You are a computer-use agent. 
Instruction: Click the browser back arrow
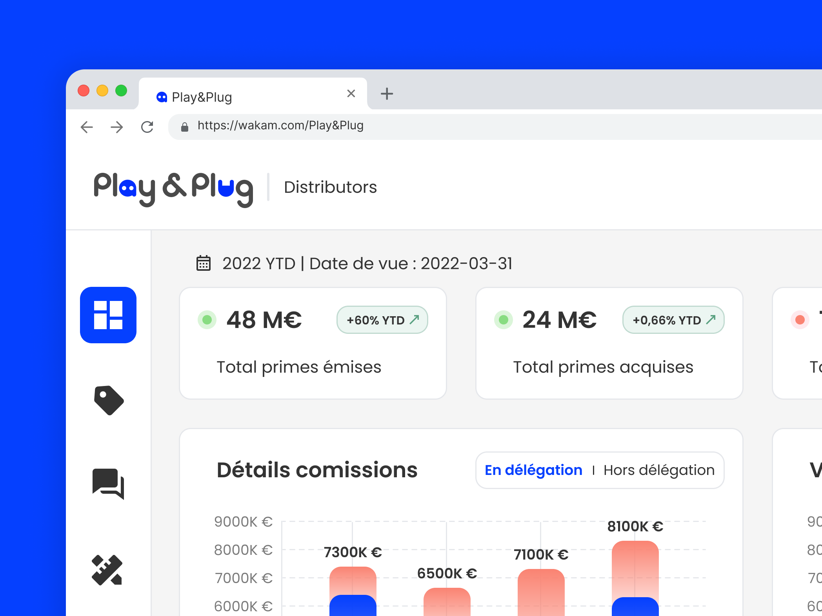(x=87, y=127)
